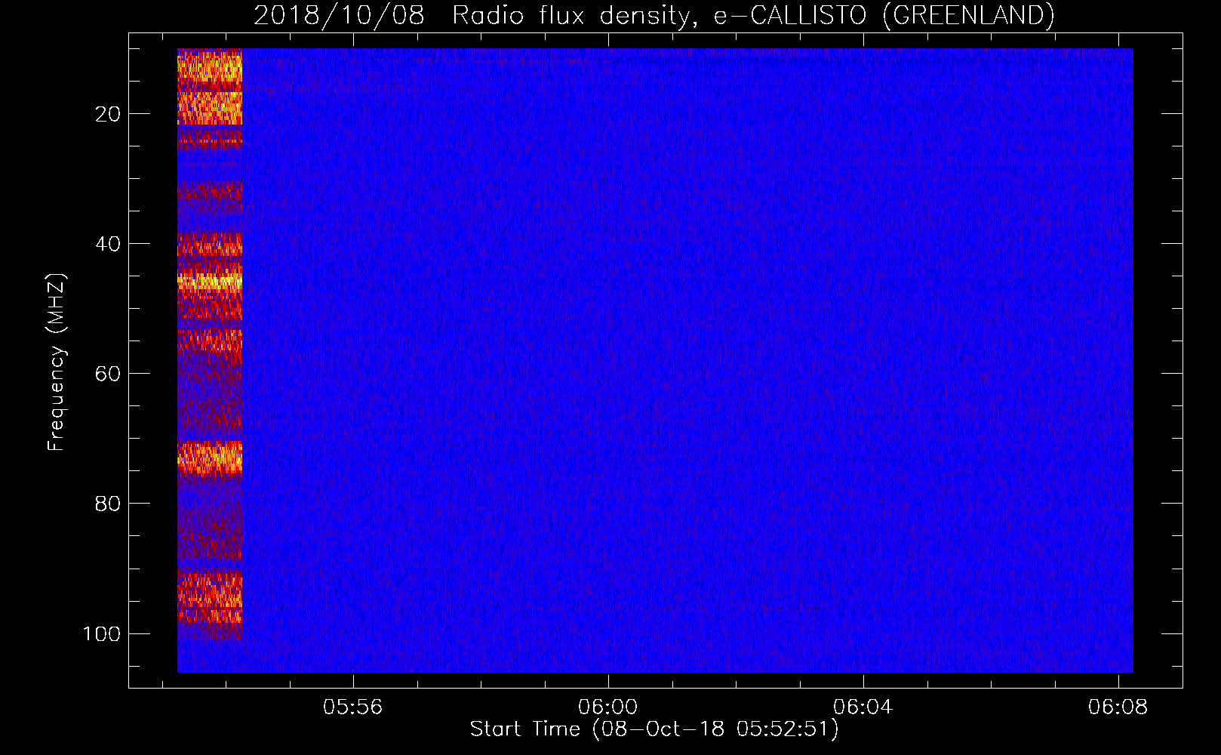Click the 05:56 time tick label

pos(352,707)
